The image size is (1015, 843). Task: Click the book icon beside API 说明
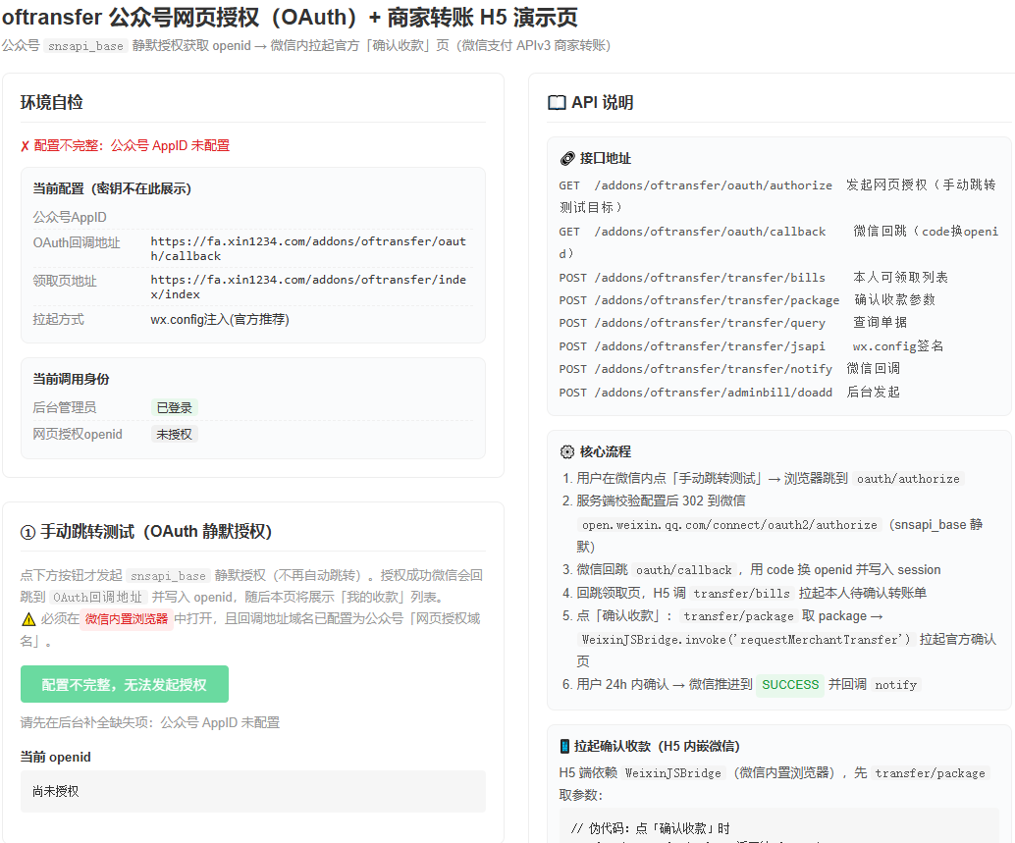pyautogui.click(x=556, y=102)
